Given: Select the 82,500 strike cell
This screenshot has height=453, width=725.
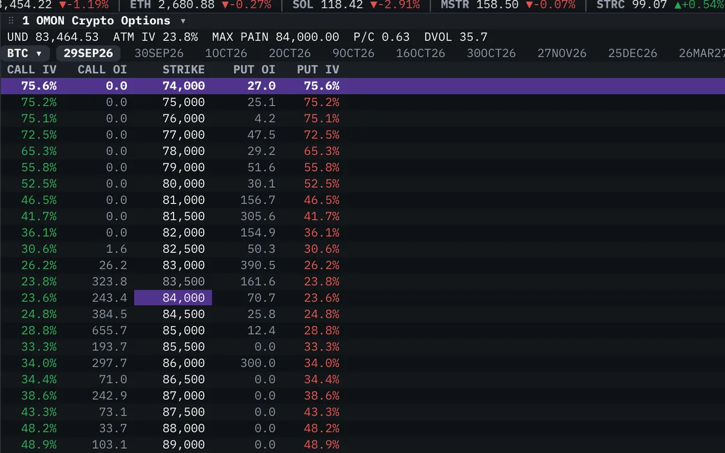Looking at the screenshot, I should click(x=184, y=249).
